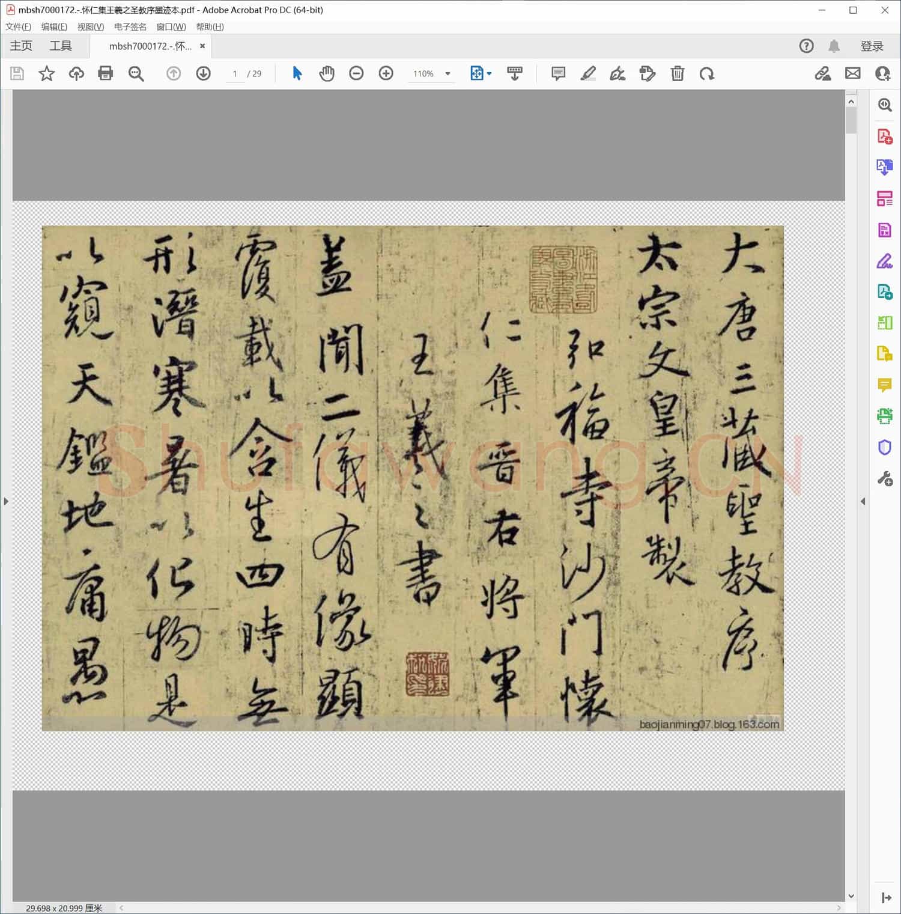Activate the arrow selection tool
Screen dimensions: 901x914
[297, 73]
